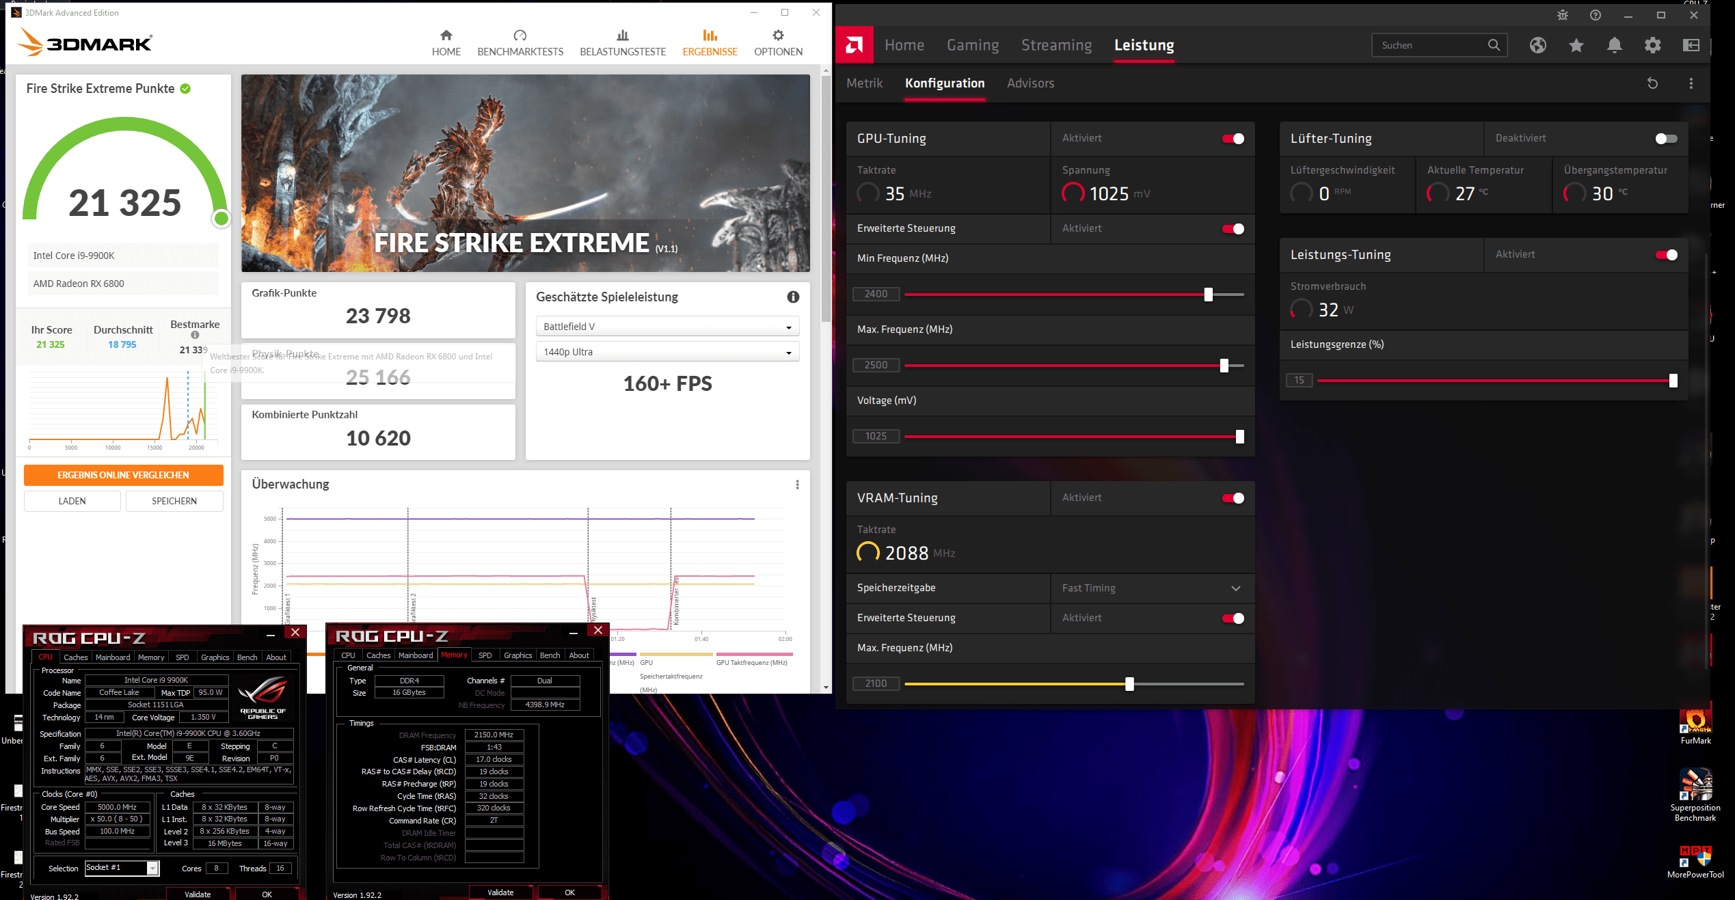Click the bug report icon
This screenshot has width=1735, height=900.
click(1563, 15)
